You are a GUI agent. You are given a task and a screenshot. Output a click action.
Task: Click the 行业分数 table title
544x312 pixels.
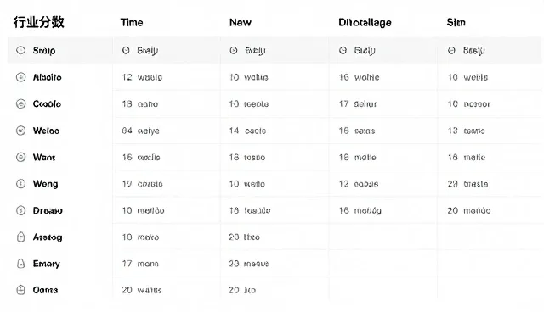39,22
